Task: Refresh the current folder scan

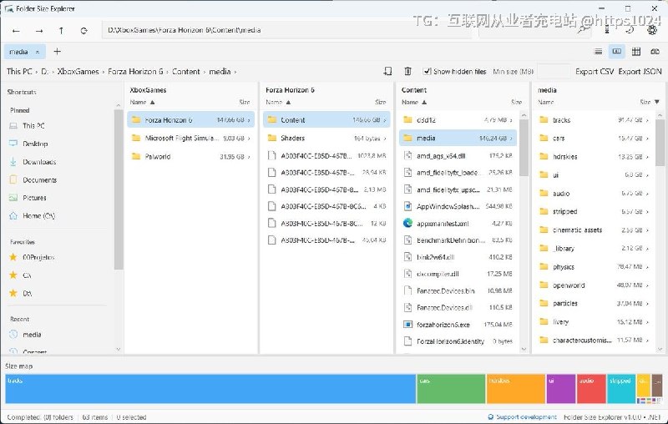Action: pos(84,31)
